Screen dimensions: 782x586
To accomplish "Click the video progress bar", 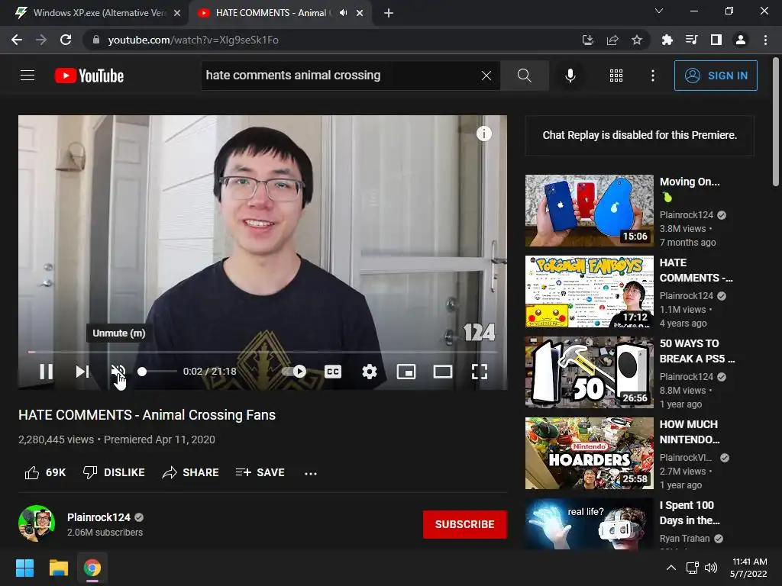I will point(263,352).
